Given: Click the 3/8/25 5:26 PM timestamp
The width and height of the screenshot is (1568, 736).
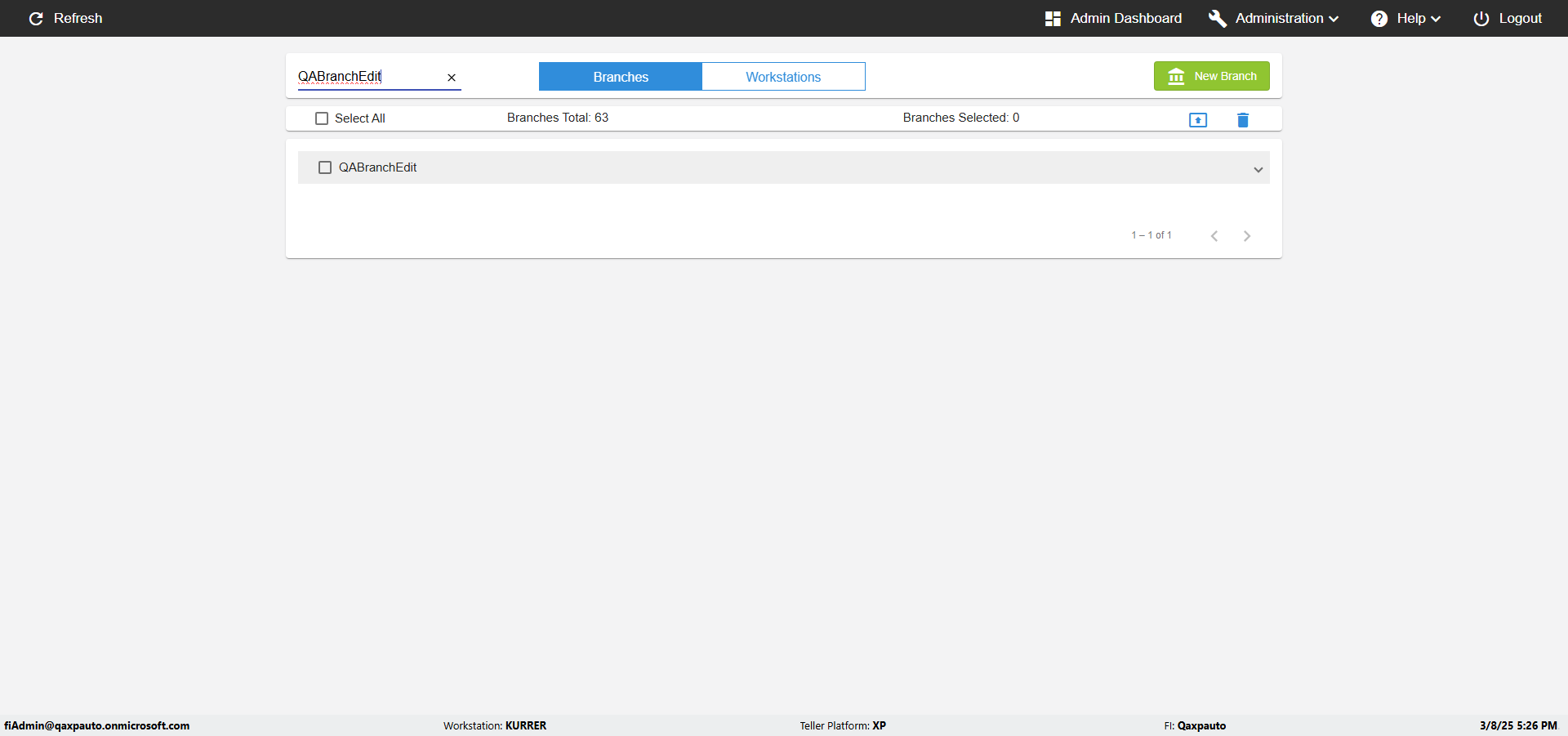Looking at the screenshot, I should (1518, 725).
